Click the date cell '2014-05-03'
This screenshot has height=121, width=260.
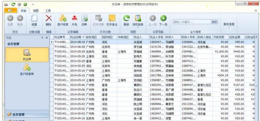pyautogui.click(x=77, y=104)
